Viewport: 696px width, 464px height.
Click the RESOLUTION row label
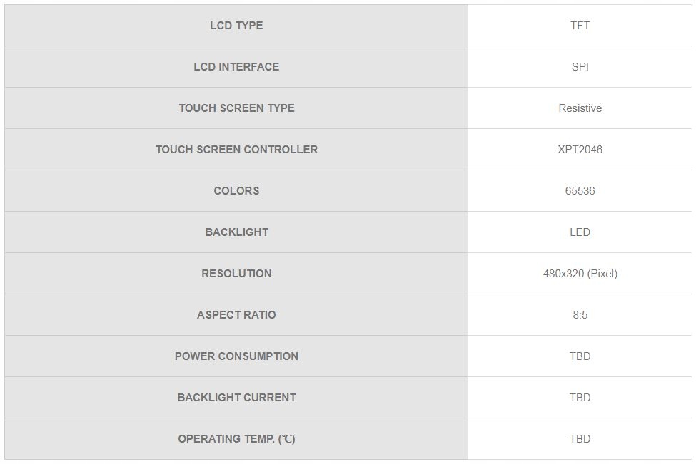[236, 274]
